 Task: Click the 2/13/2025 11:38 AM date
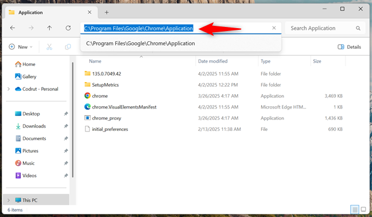(219, 129)
